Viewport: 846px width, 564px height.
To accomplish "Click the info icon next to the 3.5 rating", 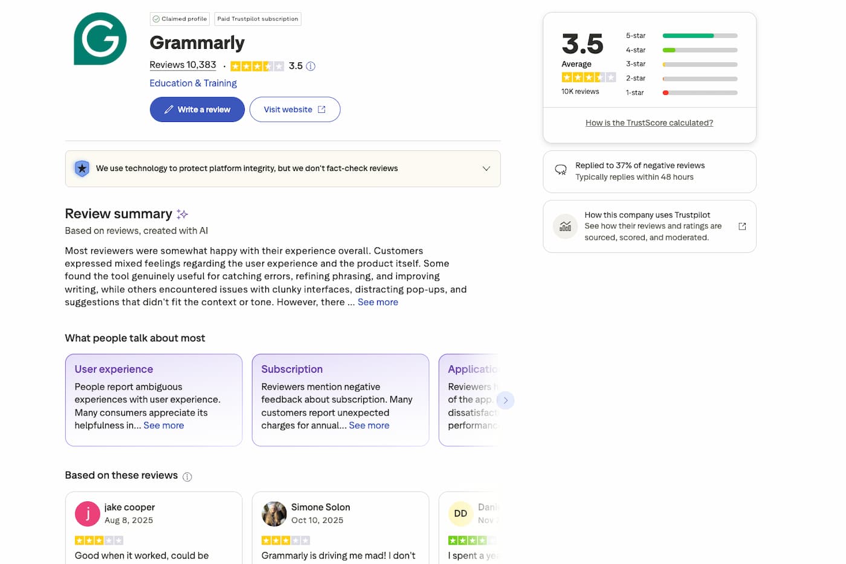I will [x=311, y=66].
